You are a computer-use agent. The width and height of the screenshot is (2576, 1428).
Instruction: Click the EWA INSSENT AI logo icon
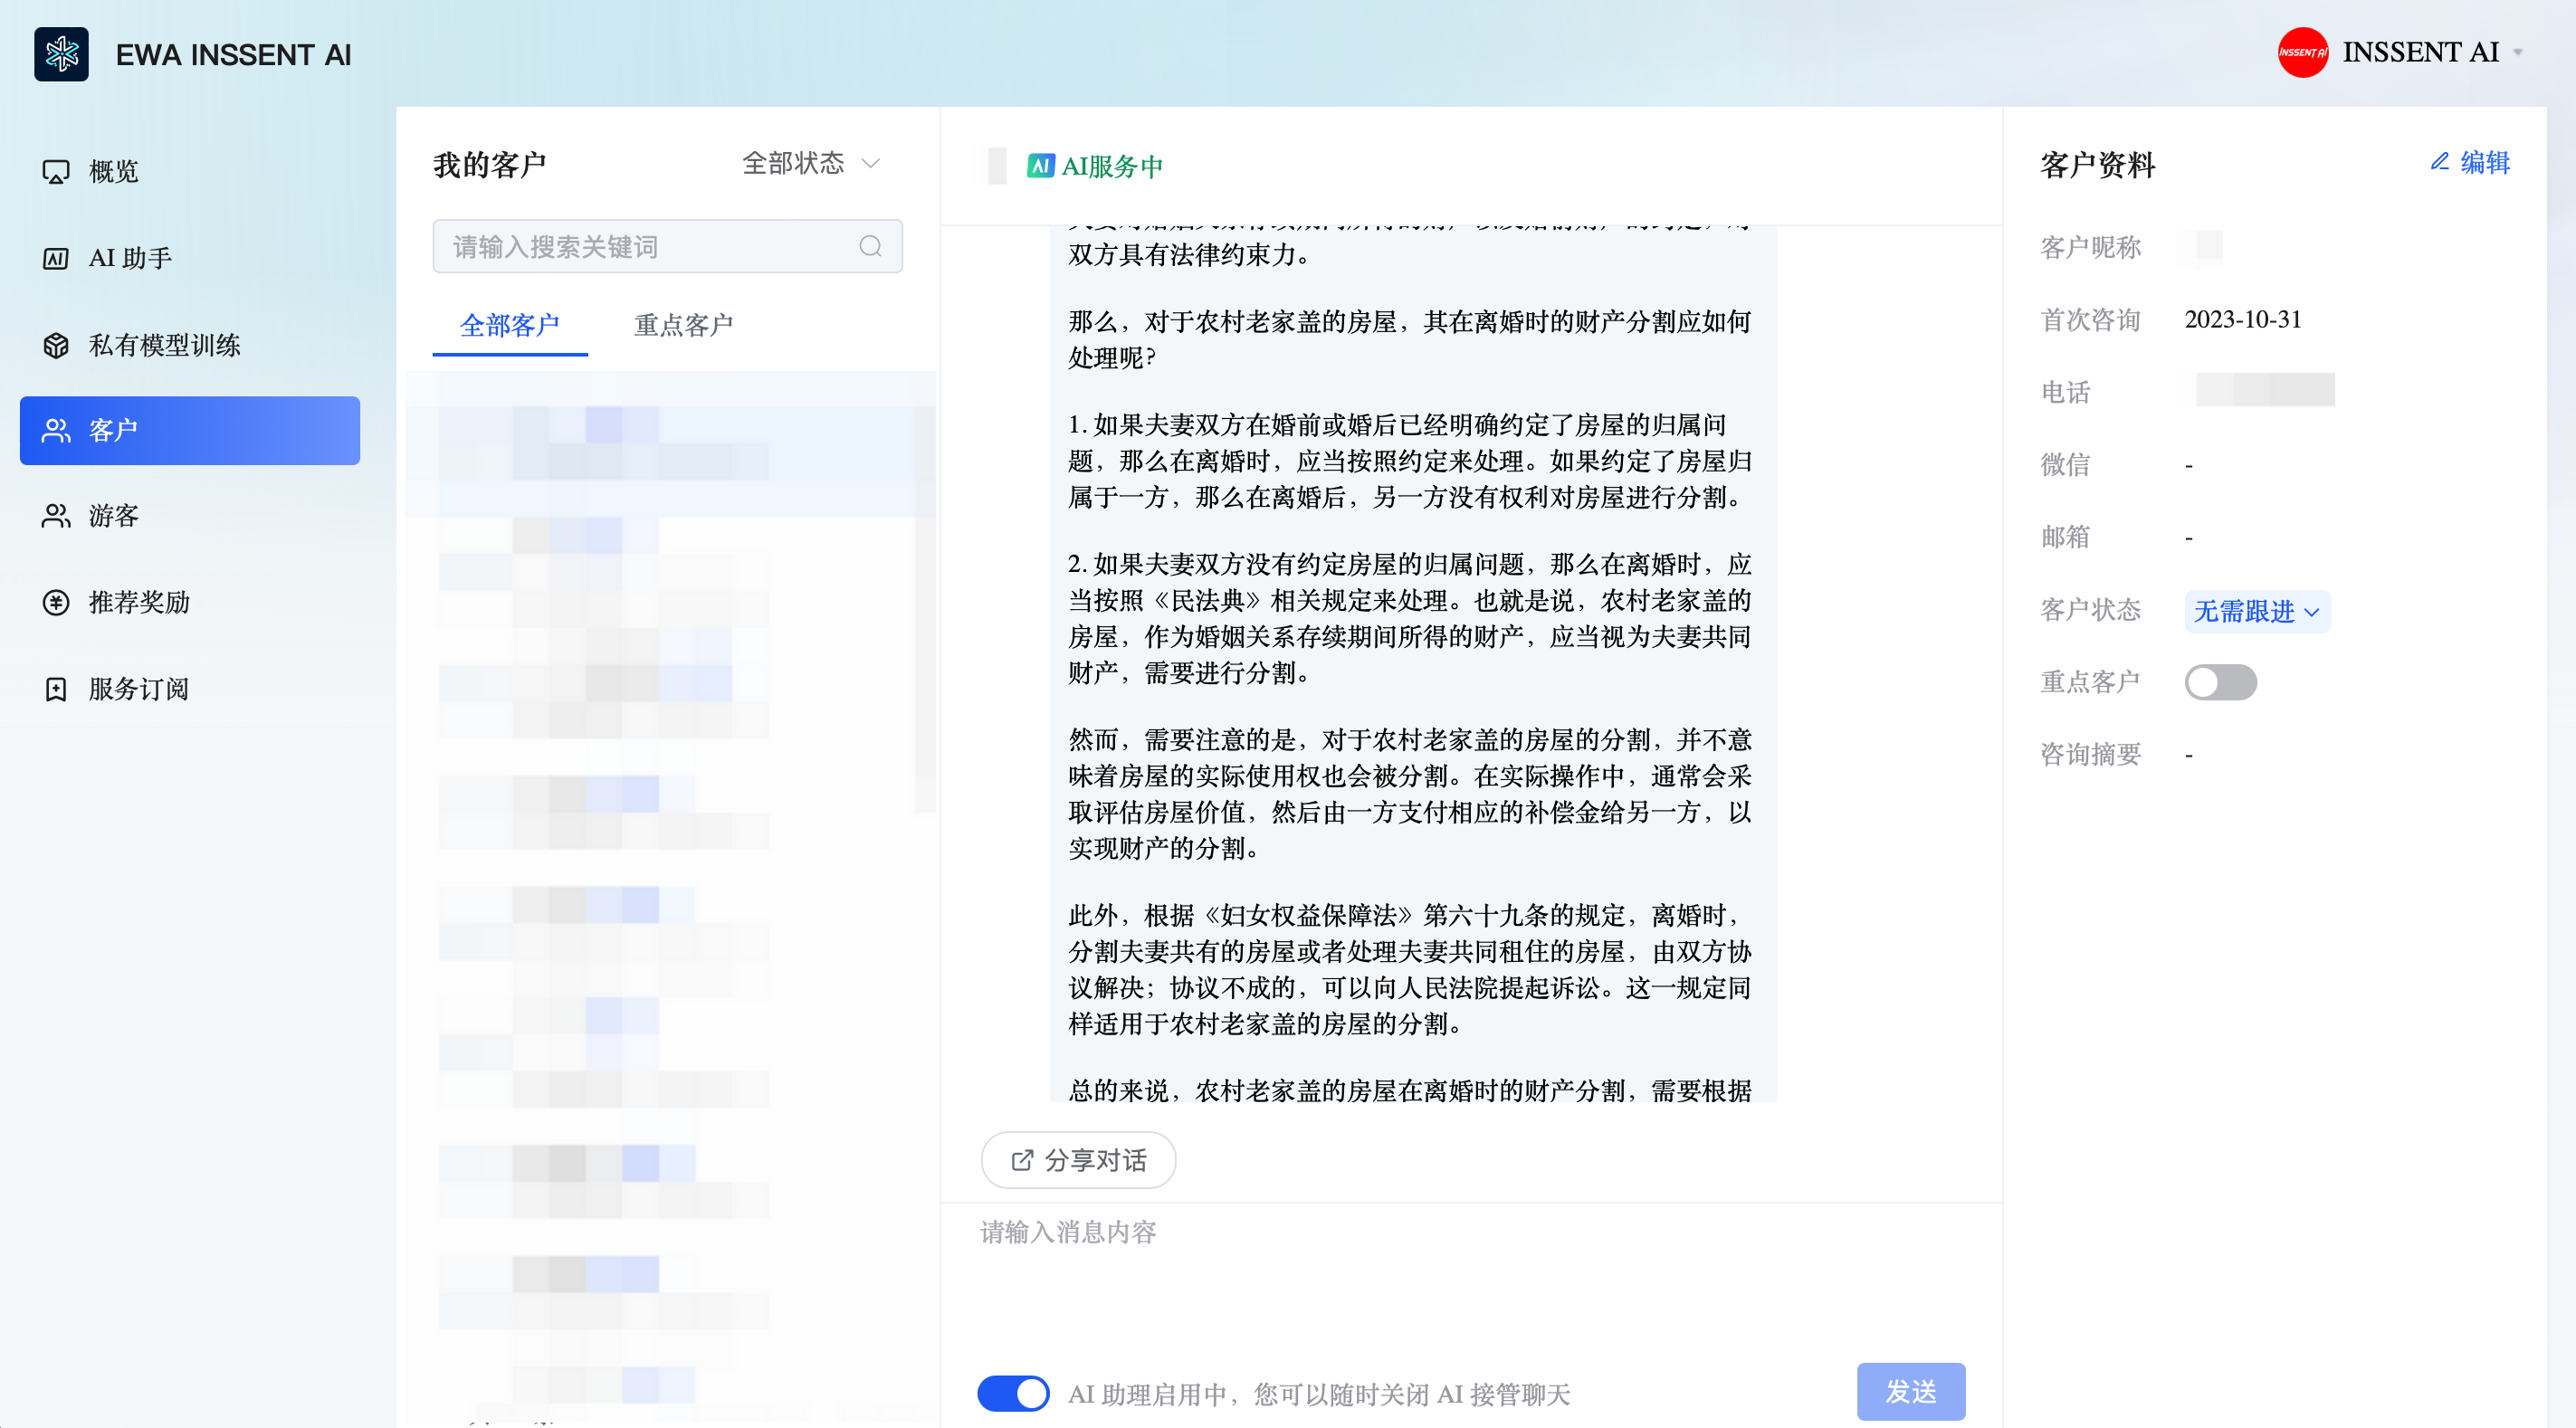click(61, 54)
